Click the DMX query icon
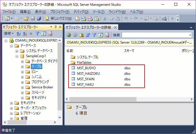 [x=90, y=18]
